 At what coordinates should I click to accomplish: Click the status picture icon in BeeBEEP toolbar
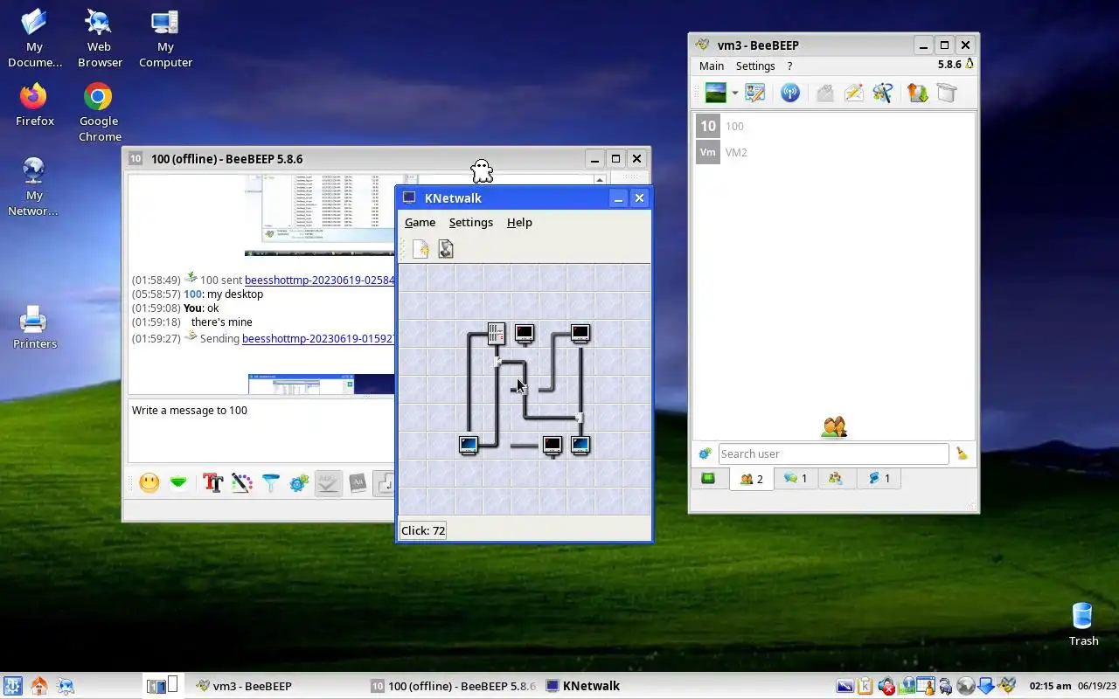[x=716, y=93]
